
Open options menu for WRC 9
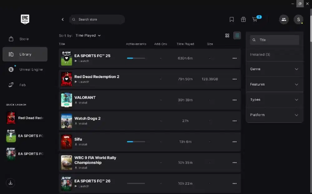tap(235, 163)
